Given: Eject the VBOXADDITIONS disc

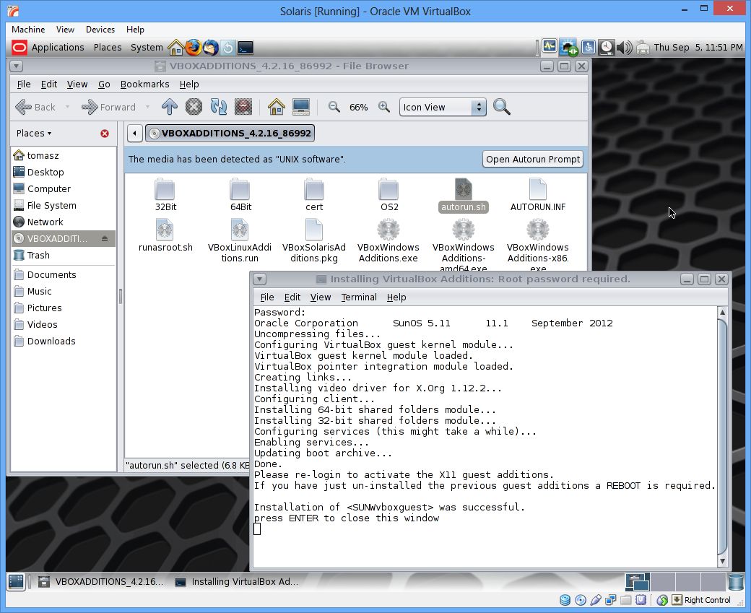Looking at the screenshot, I should (105, 238).
